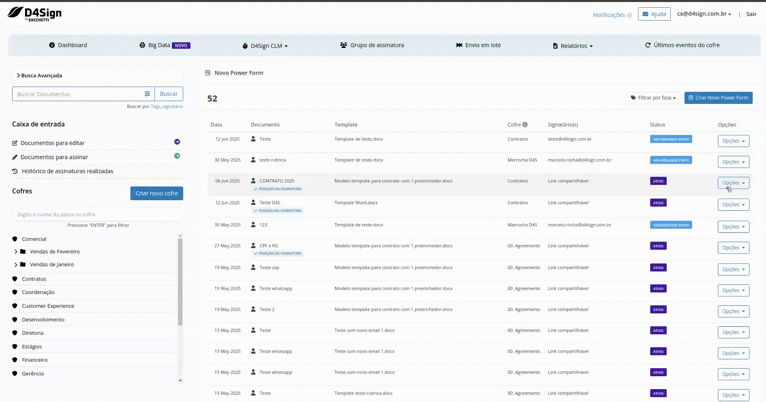This screenshot has width=766, height=402.
Task: Click the notifications indicator dot
Action: [630, 15]
